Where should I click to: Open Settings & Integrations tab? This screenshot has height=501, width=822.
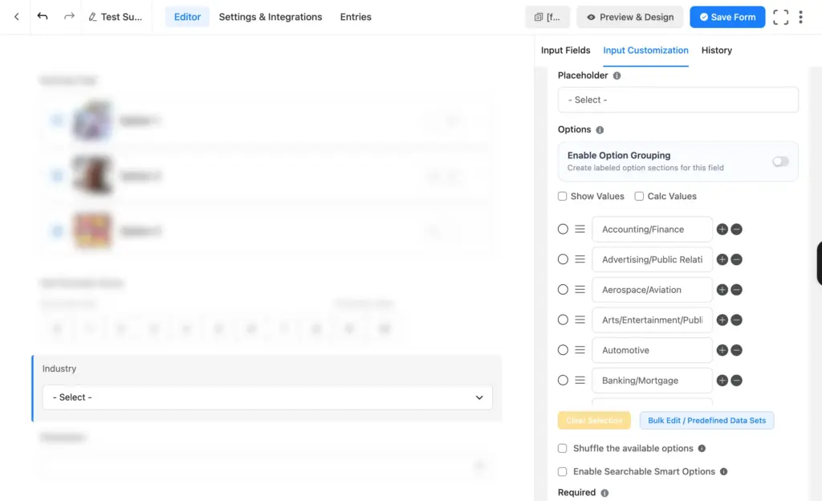tap(271, 17)
